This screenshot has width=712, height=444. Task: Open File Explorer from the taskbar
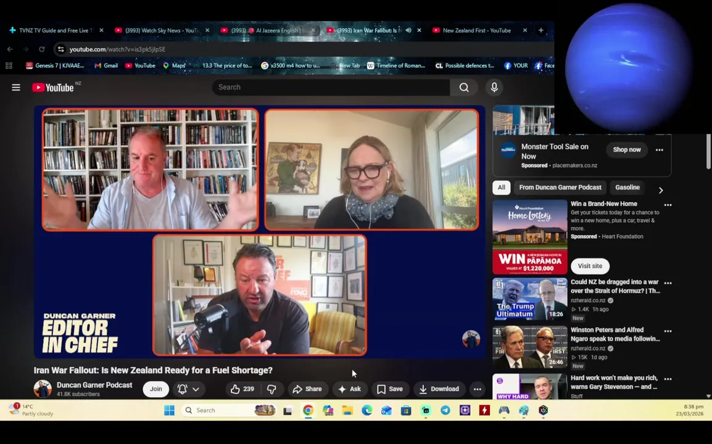(x=347, y=411)
